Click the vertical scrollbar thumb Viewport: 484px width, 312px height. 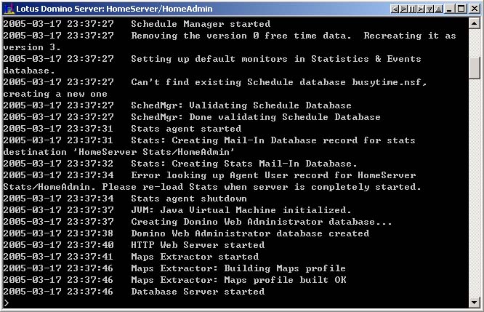click(x=474, y=68)
